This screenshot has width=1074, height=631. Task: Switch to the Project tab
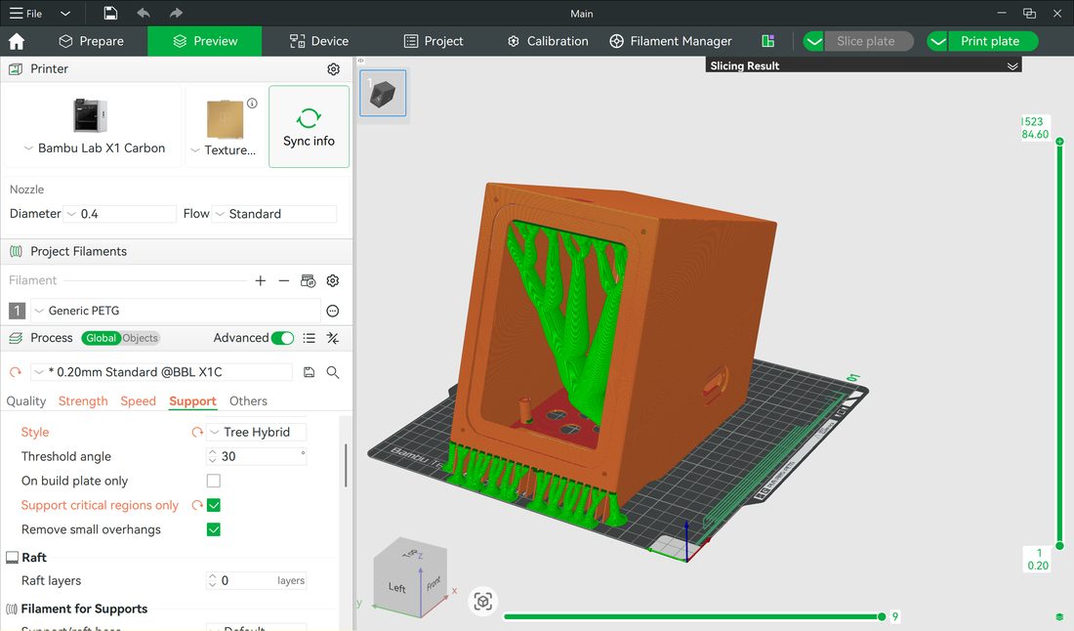pos(434,41)
